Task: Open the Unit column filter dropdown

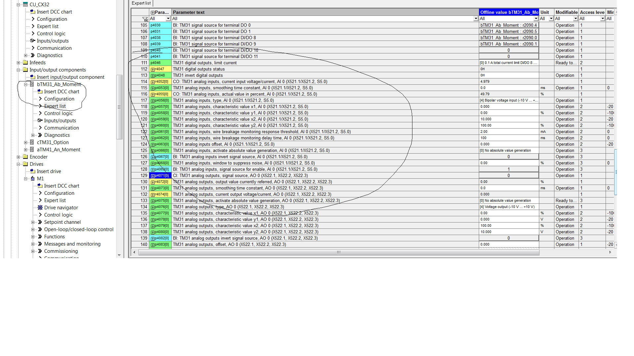Action: pyautogui.click(x=551, y=19)
